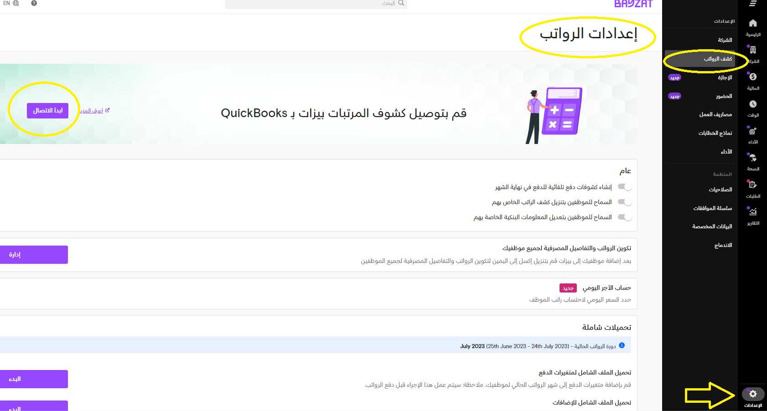Toggle allow employees to download payslip
The image size is (767, 411).
tap(624, 202)
